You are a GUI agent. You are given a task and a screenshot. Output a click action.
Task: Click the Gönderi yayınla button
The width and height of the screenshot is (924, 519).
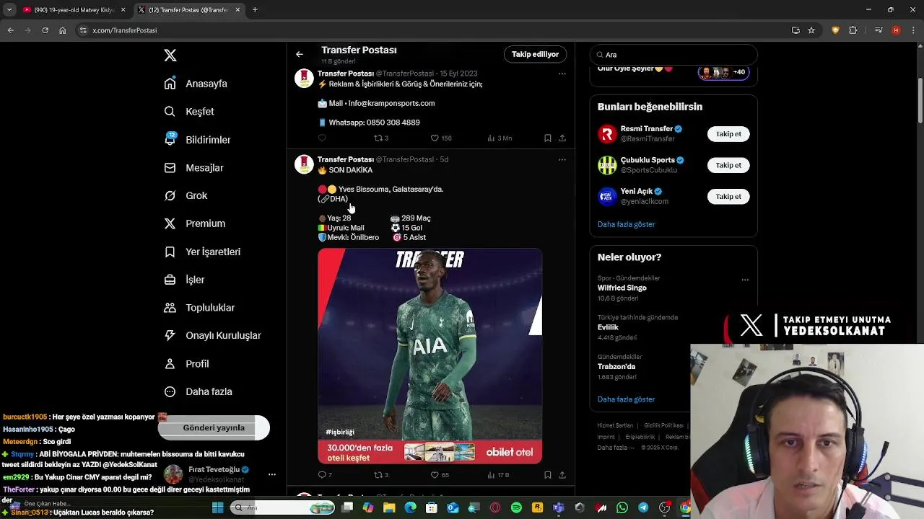click(214, 427)
